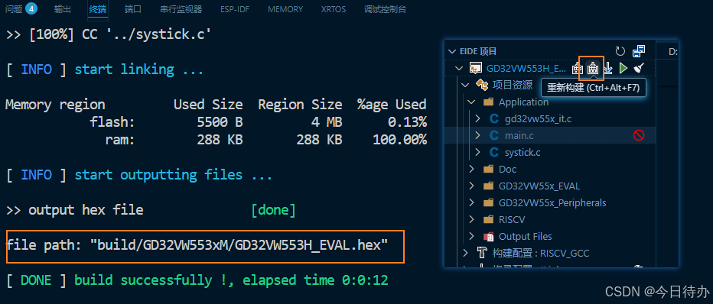Click the C file icon of main.c

(x=494, y=135)
